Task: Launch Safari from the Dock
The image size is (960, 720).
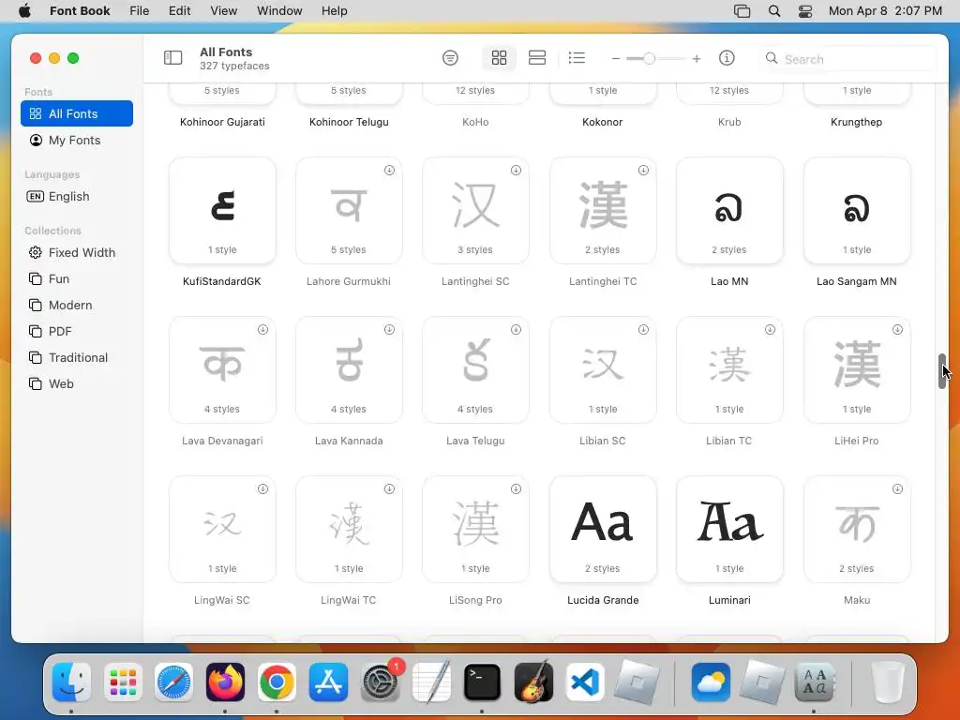Action: (x=173, y=682)
